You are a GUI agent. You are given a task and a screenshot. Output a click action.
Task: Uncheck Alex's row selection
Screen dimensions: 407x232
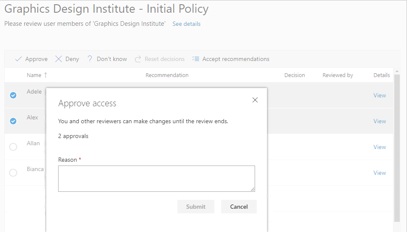(13, 122)
